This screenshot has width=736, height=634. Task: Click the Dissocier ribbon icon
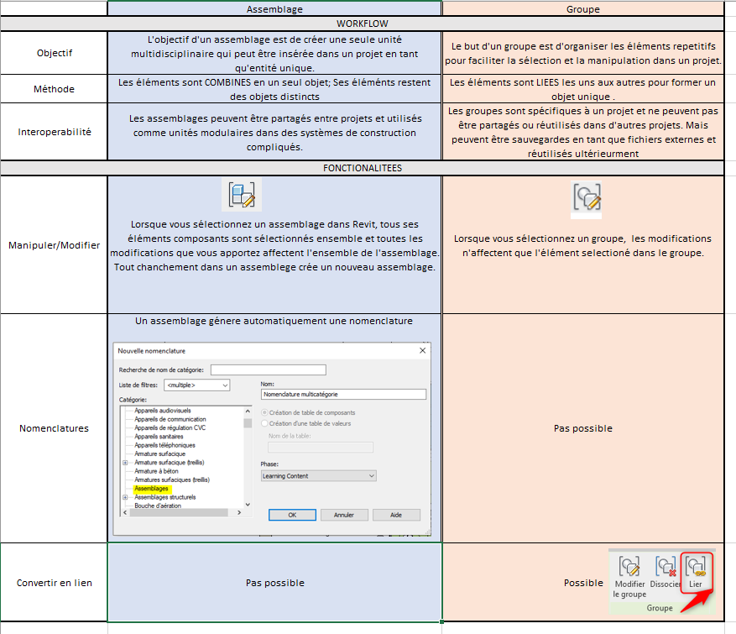pos(665,568)
